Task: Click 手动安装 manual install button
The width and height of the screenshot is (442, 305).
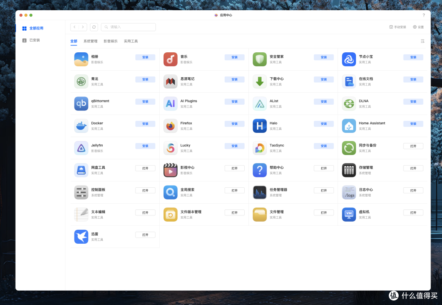Action: 397,27
